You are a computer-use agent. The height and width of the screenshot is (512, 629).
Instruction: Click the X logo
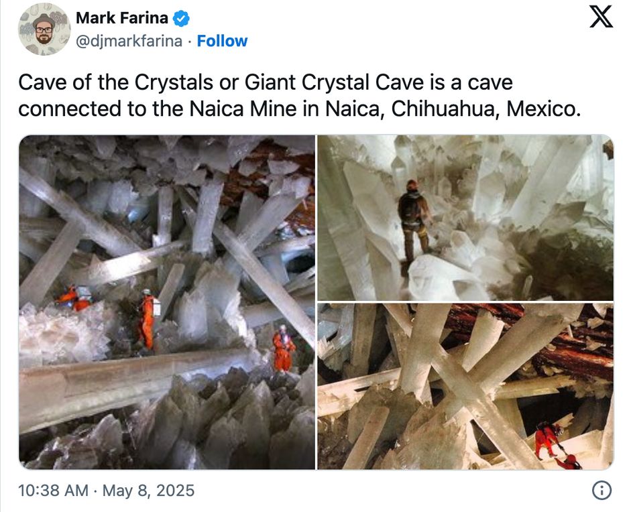(x=601, y=18)
